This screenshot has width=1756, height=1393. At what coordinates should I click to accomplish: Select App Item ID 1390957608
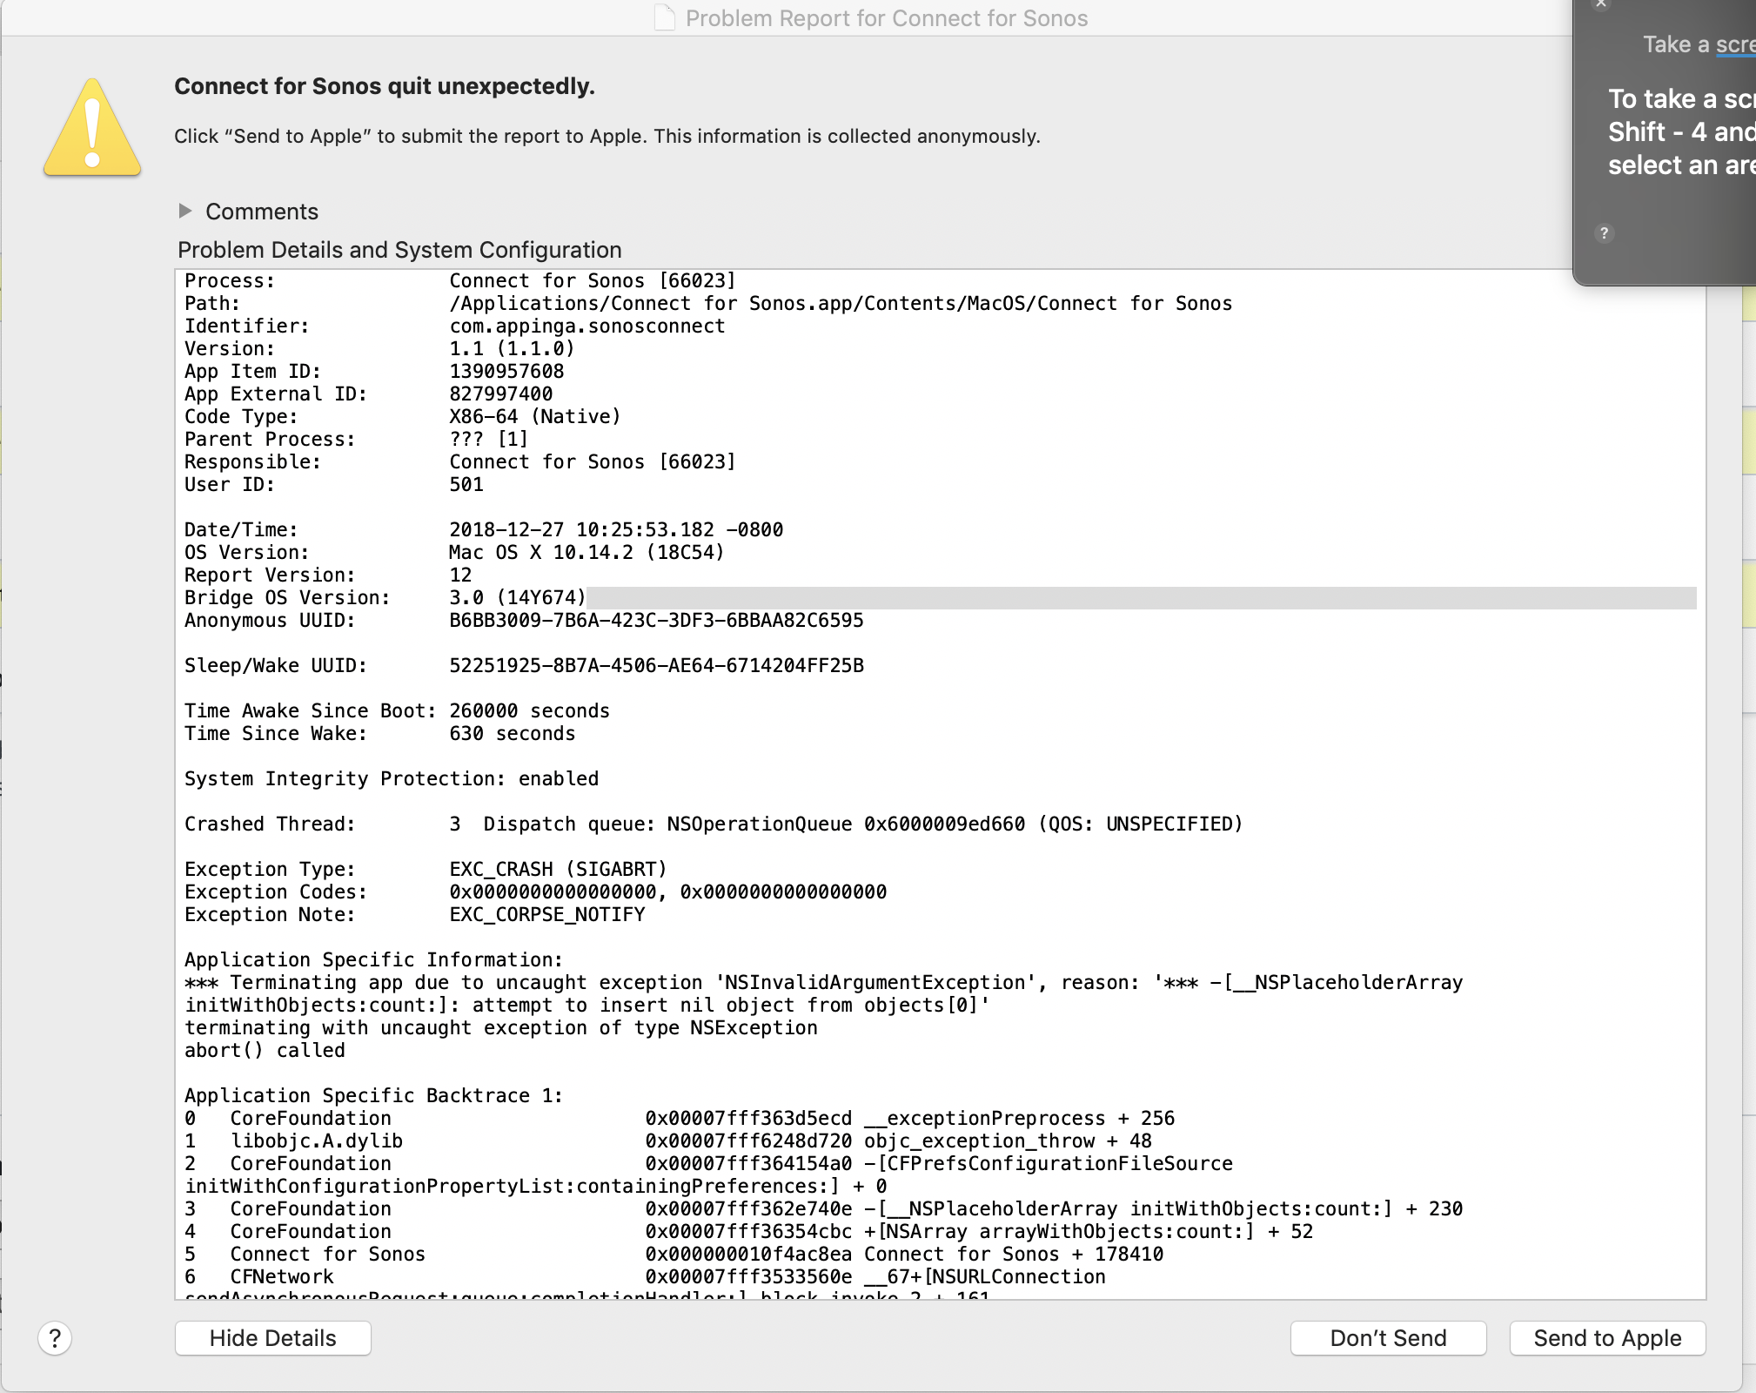point(506,372)
